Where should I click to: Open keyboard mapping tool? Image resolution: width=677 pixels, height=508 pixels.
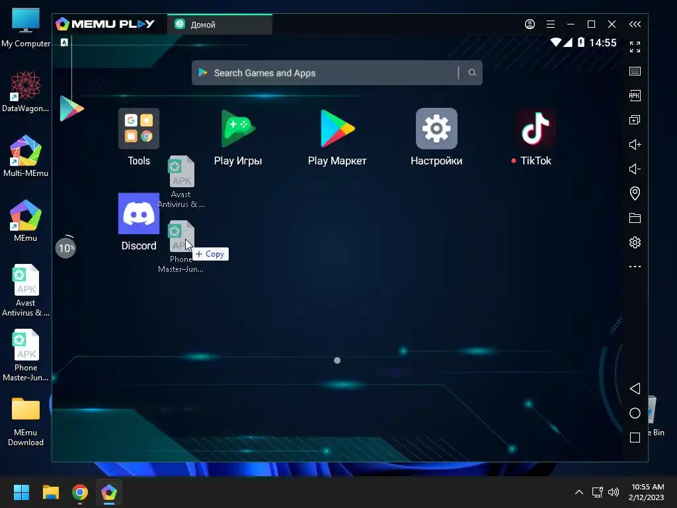click(x=635, y=71)
